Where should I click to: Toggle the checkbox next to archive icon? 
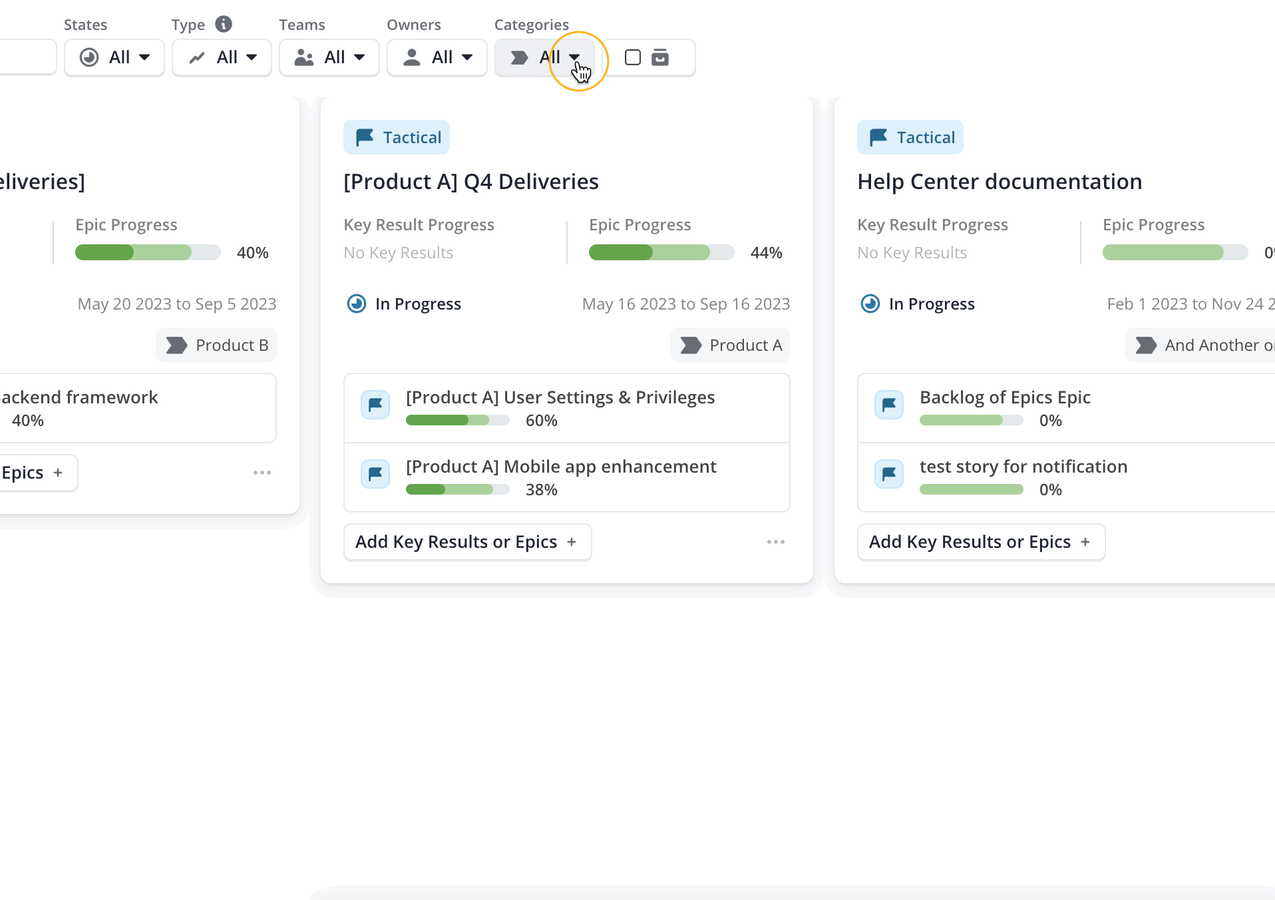click(633, 57)
